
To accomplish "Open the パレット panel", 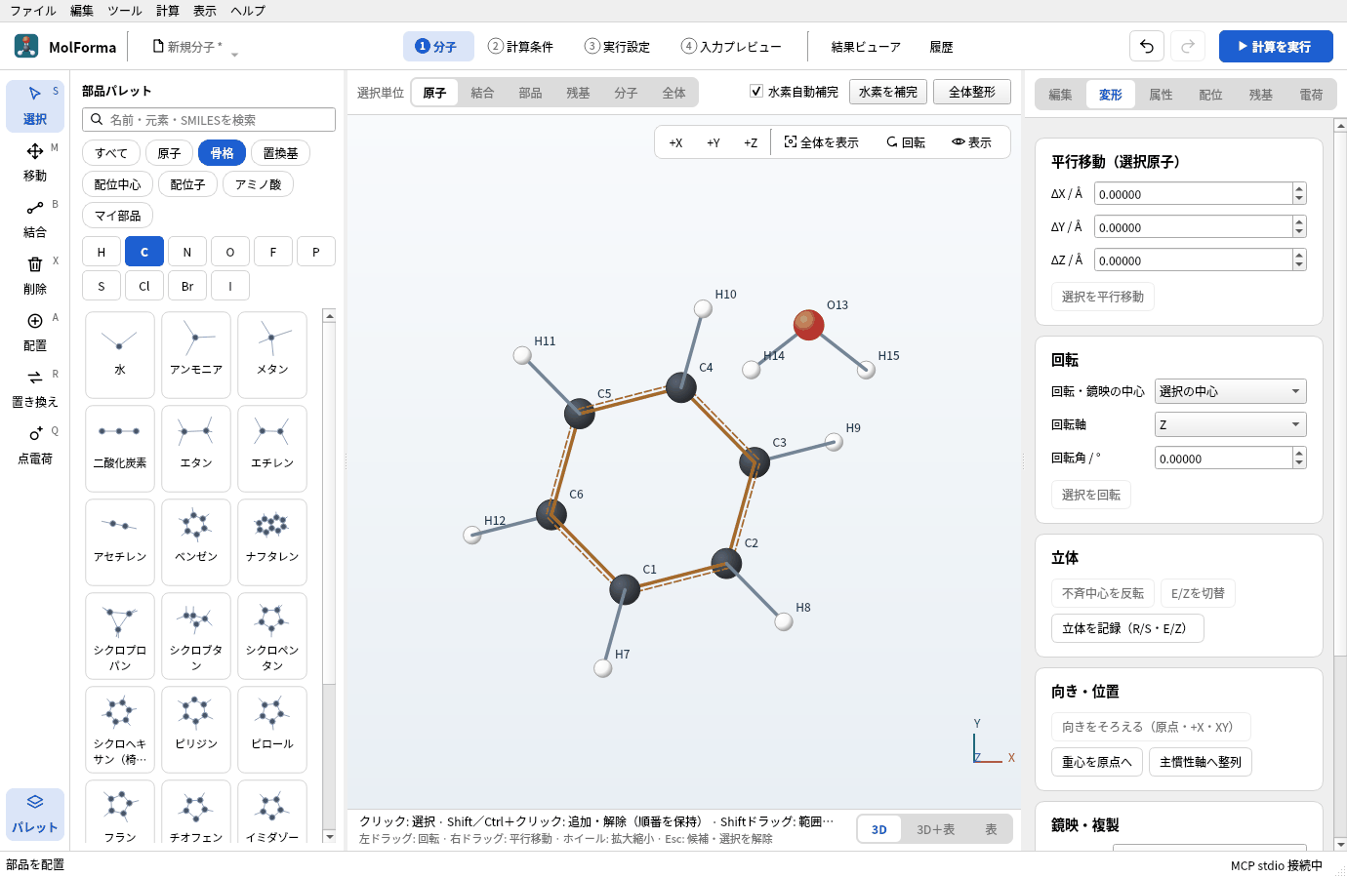I will (x=35, y=814).
